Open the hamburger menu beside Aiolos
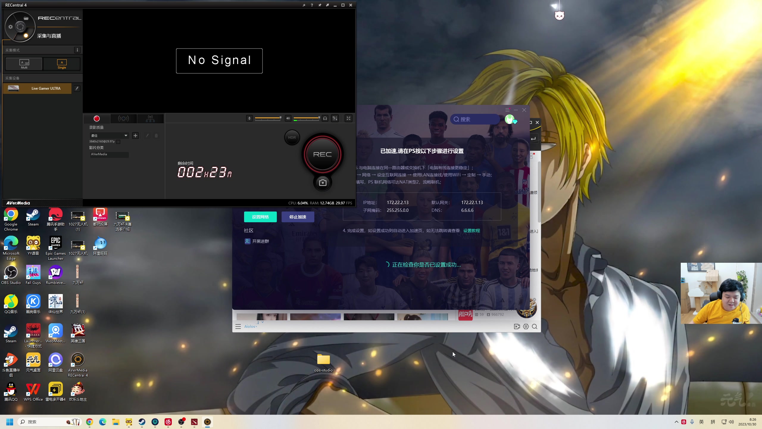This screenshot has height=429, width=762. pos(238,327)
